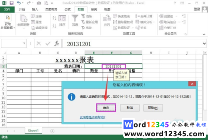This screenshot has width=208, height=140.
Task: Click the print preview icon in quick access toolbar
Action: coord(46,3)
